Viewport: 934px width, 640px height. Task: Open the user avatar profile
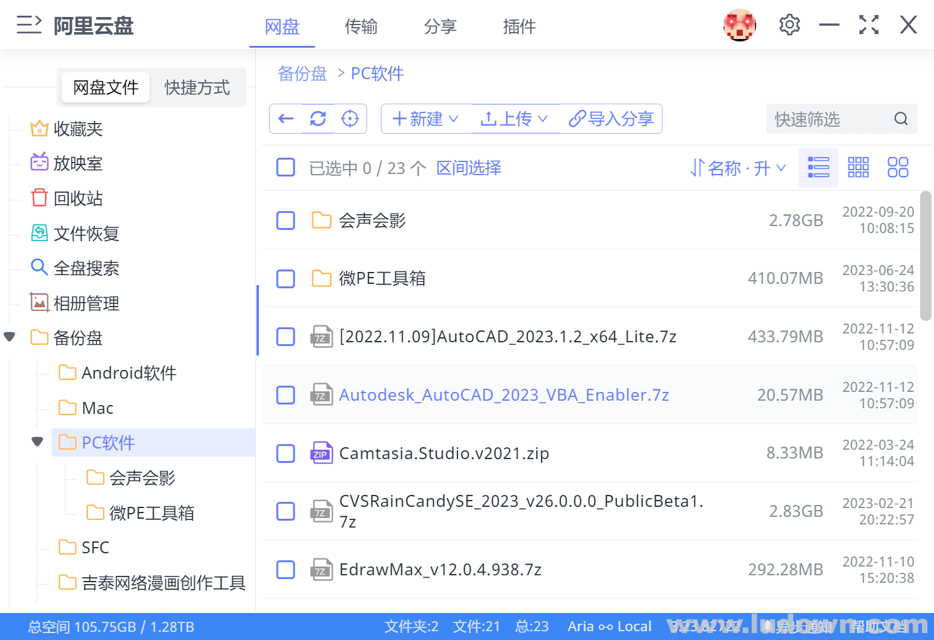pyautogui.click(x=739, y=25)
